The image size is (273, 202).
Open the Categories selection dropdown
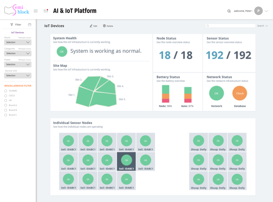(18, 53)
